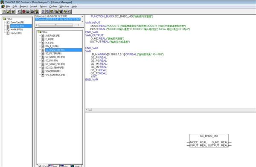Click the Find next toolbar icon
The height and width of the screenshot is (167, 256).
tap(61, 12)
